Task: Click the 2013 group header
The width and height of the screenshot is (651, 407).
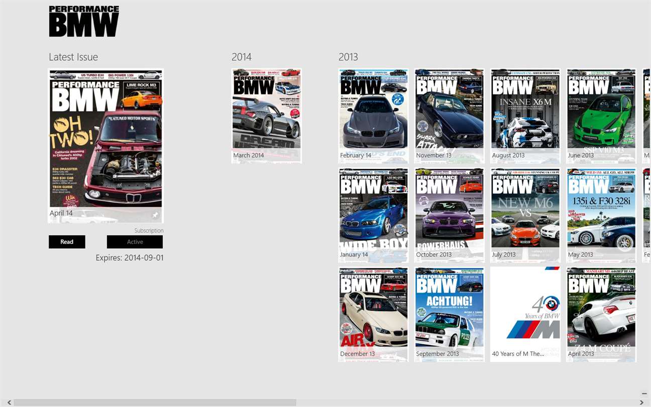Action: [x=348, y=57]
